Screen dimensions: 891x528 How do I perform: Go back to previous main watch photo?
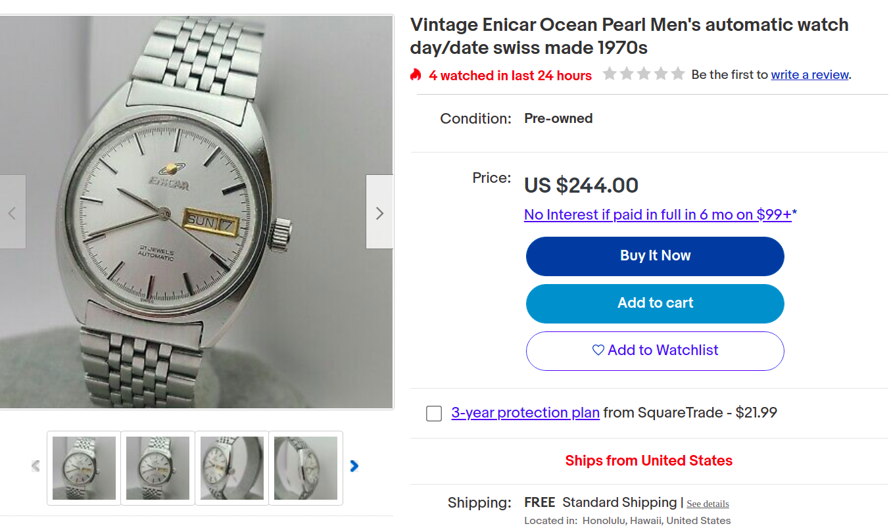click(x=12, y=212)
